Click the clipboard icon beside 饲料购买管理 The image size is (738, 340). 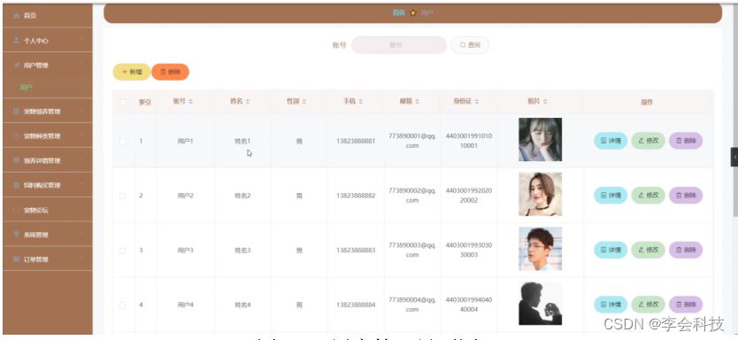(17, 185)
